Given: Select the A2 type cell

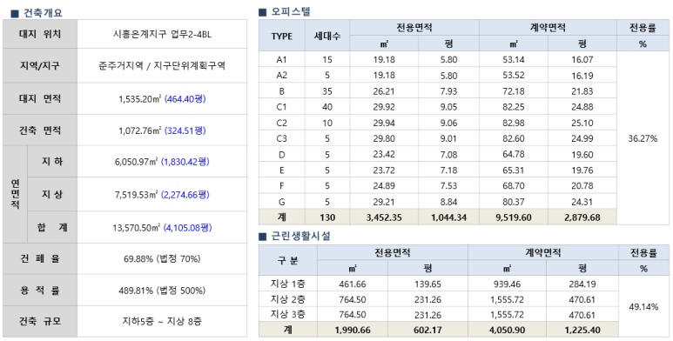Looking at the screenshot, I should [281, 76].
